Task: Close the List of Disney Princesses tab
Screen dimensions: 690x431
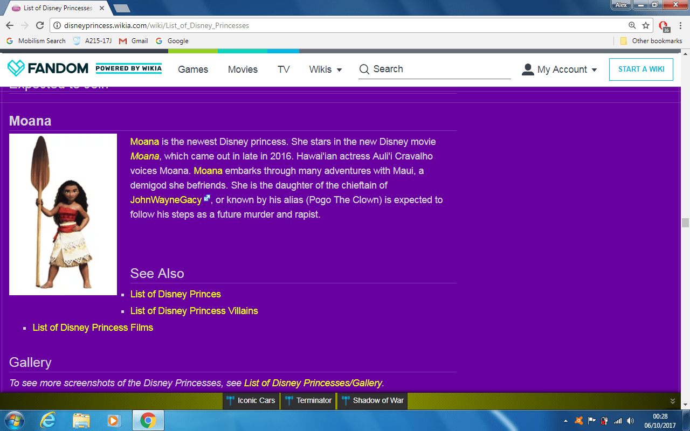Action: (102, 8)
